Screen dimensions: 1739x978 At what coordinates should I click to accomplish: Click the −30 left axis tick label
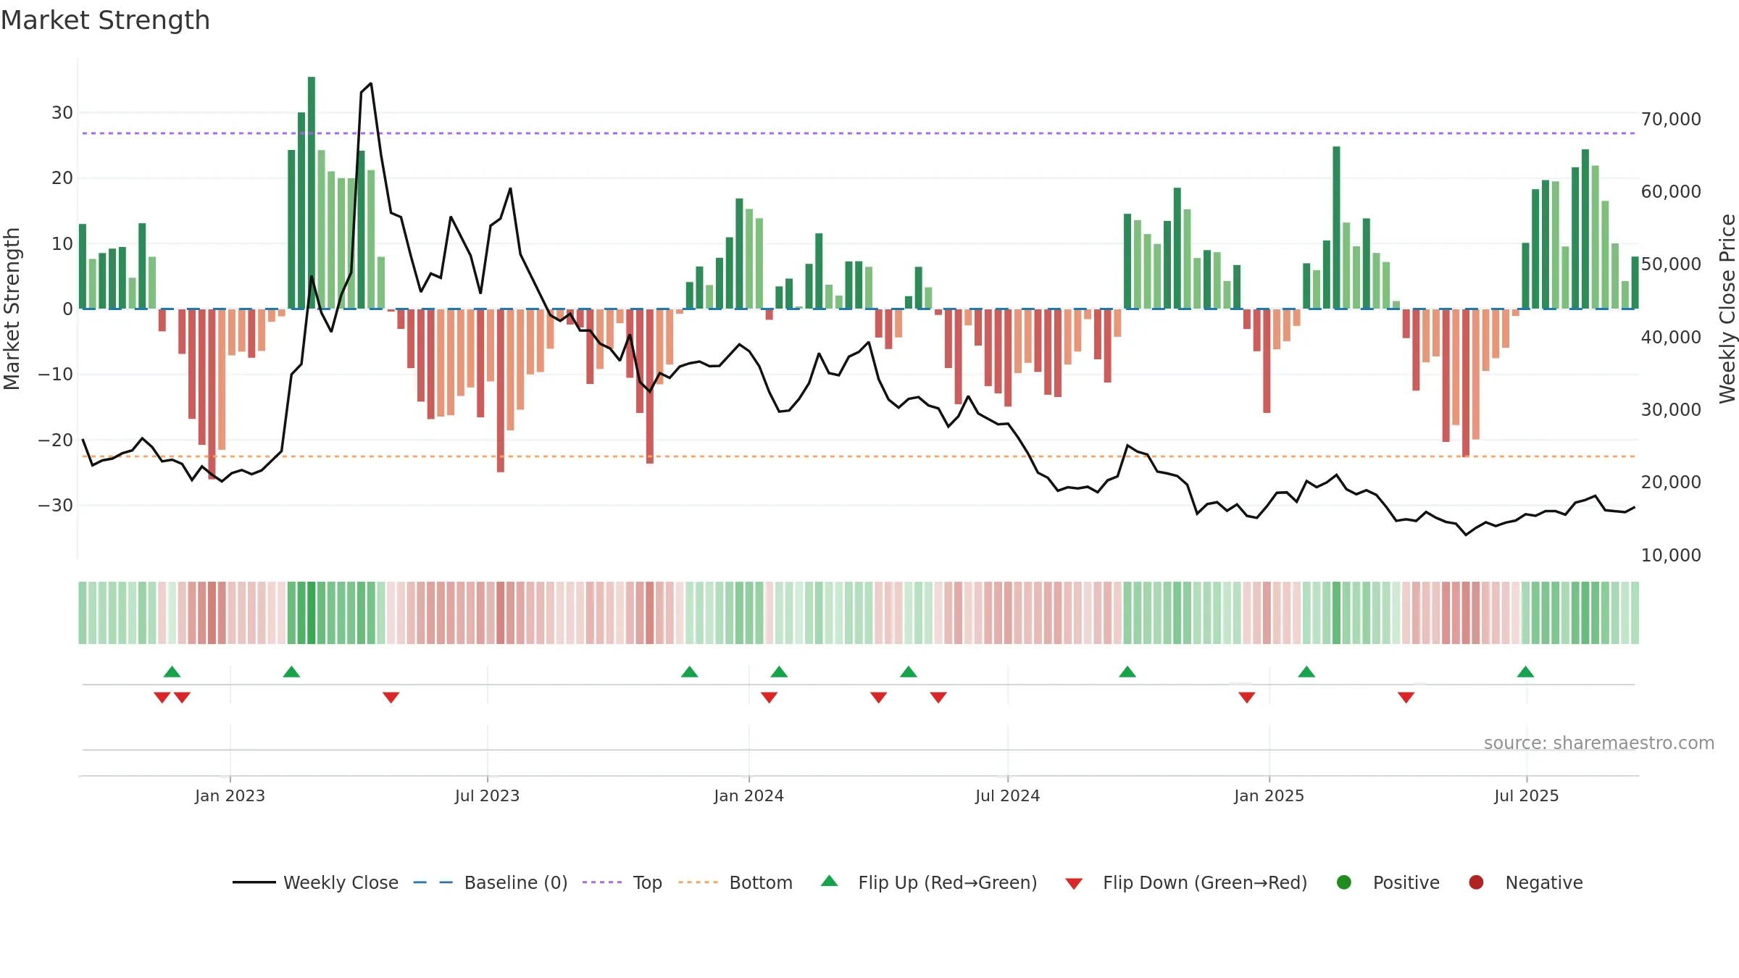(55, 506)
